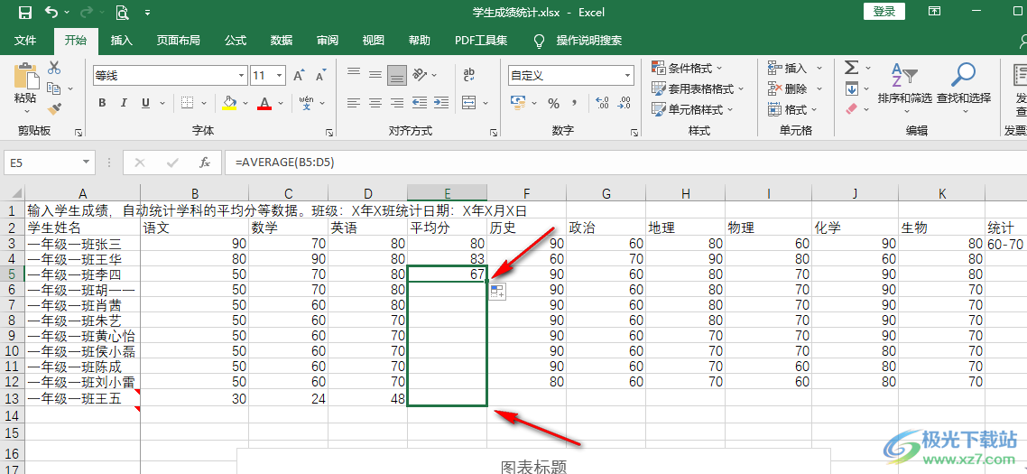Expand 条件格式 conditional formatting menu

(687, 68)
